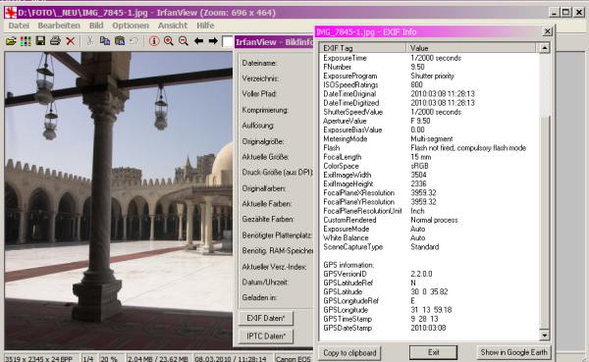Select the Flash row
Screen dimensions: 589x362
pos(429,148)
